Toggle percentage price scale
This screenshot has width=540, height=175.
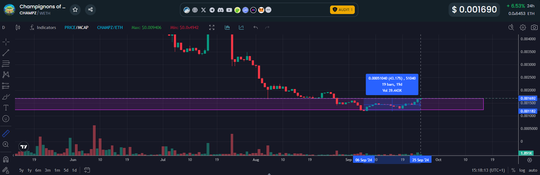[513, 171]
